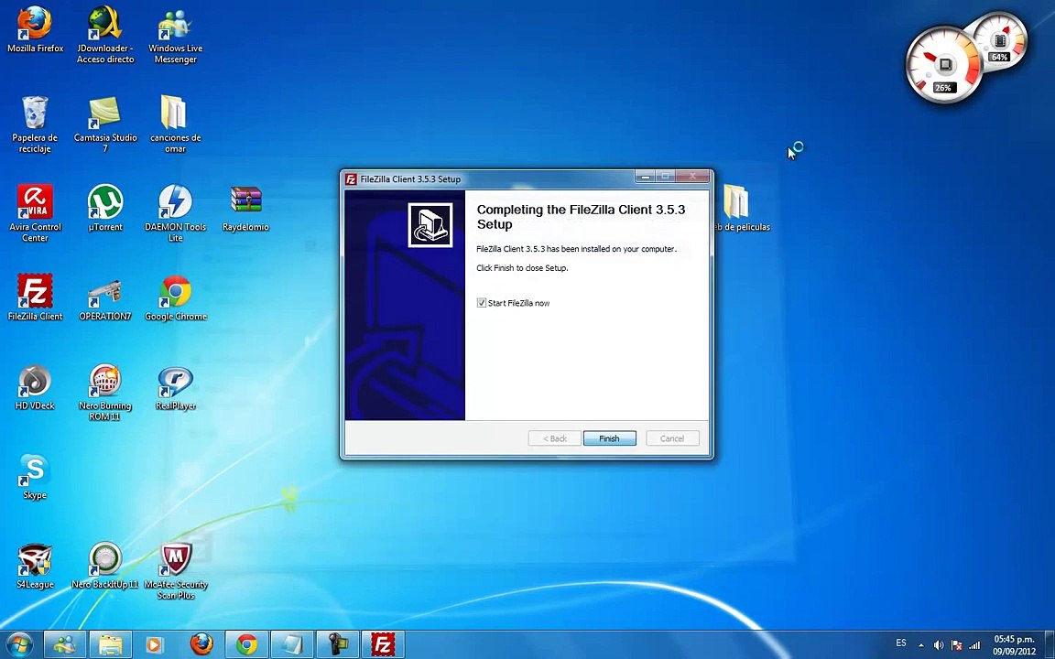Open McAfee Security Scan Plus shortcut
The height and width of the screenshot is (659, 1055).
click(x=176, y=571)
